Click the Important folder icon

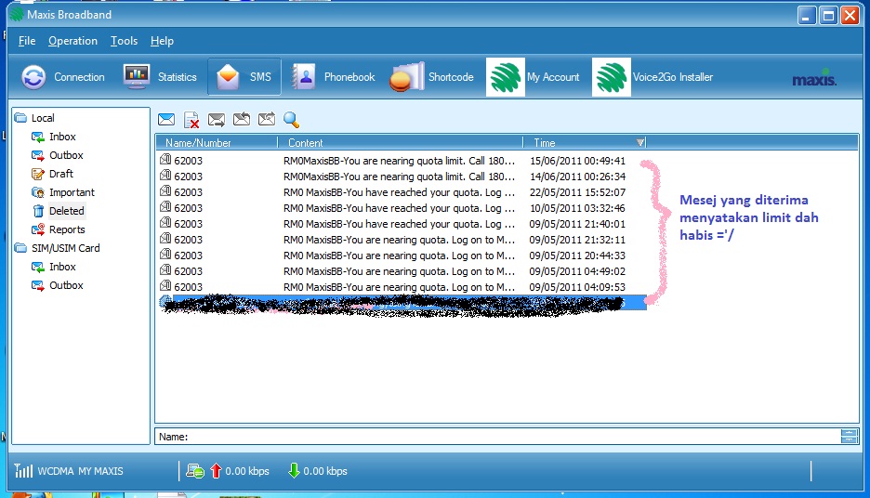click(x=38, y=192)
